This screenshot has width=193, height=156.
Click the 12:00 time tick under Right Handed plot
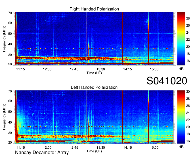[47, 69]
